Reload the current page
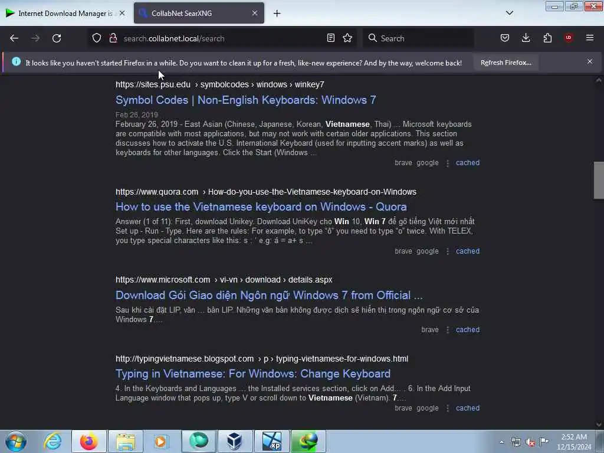The image size is (604, 453). tap(57, 38)
